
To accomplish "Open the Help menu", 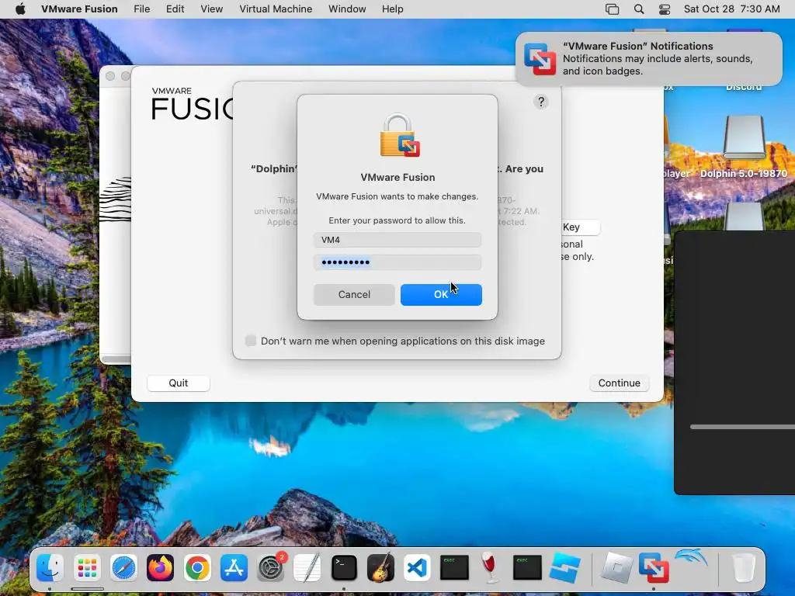I will (x=392, y=9).
